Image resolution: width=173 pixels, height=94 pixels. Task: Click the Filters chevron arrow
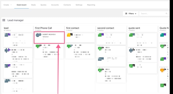point(136,14)
